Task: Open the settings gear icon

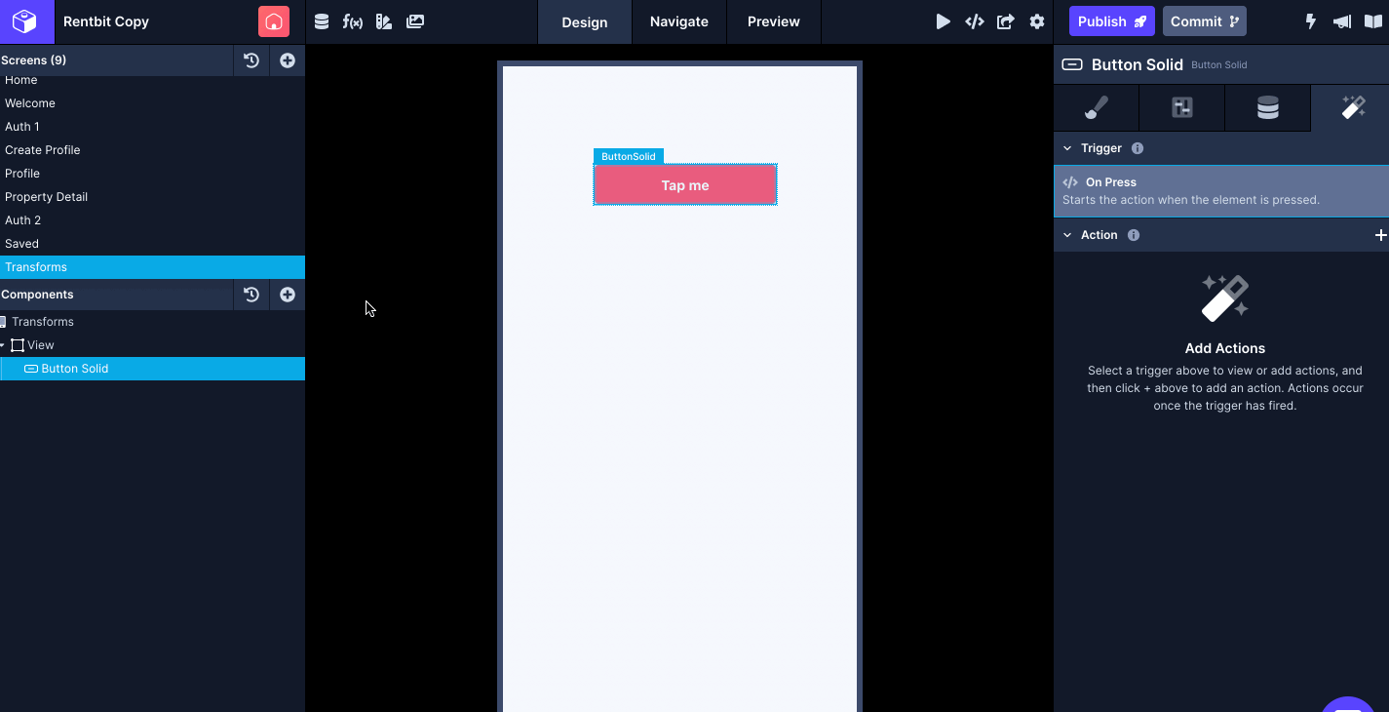Action: coord(1037,21)
